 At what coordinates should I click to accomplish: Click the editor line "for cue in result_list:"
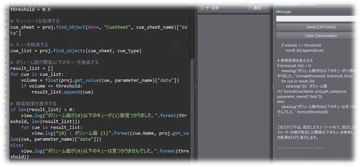(52, 127)
